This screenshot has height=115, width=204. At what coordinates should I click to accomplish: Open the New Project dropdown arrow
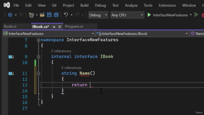[37, 15]
